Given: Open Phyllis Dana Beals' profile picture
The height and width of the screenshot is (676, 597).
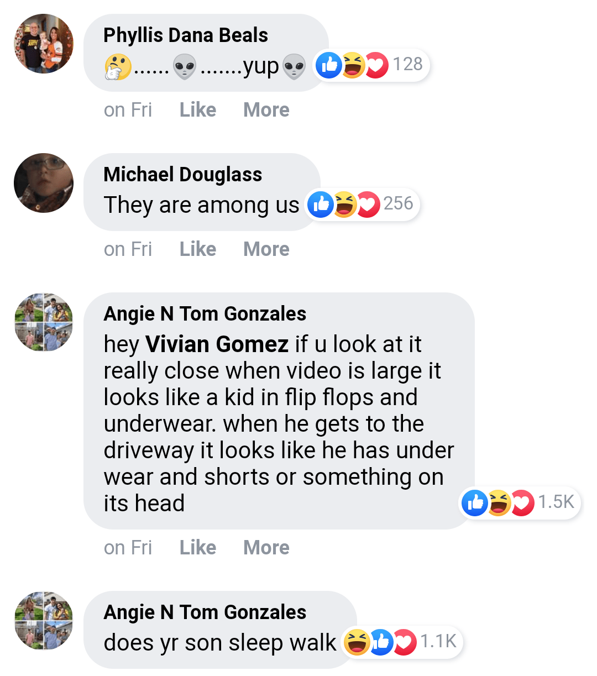Looking at the screenshot, I should click(44, 44).
